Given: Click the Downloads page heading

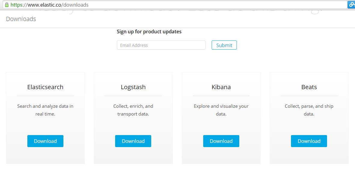Looking at the screenshot, I should [x=21, y=19].
